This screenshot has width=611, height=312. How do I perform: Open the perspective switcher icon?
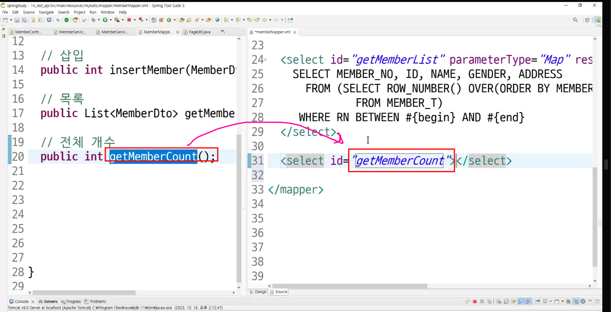tap(587, 20)
